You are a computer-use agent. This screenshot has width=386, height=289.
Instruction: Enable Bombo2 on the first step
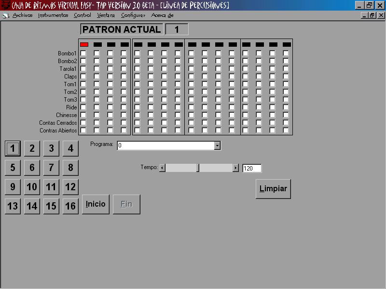pyautogui.click(x=83, y=61)
